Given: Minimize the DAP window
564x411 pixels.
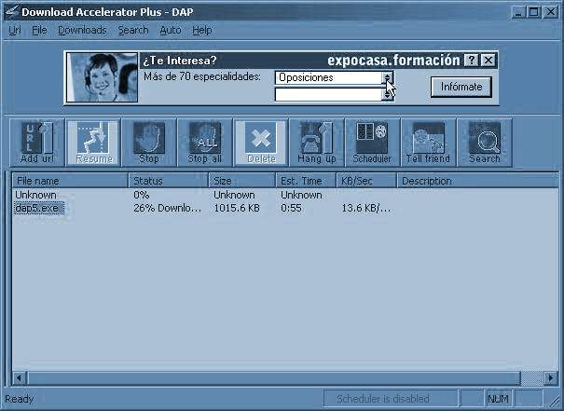Looking at the screenshot, I should (518, 12).
